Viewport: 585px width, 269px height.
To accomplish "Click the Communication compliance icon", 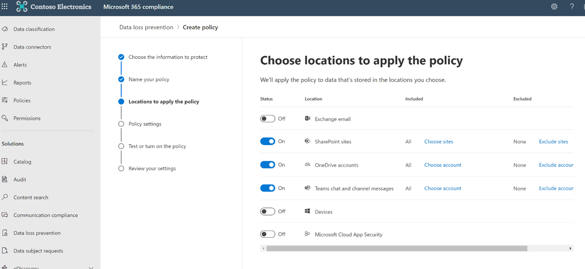I will pyautogui.click(x=5, y=215).
